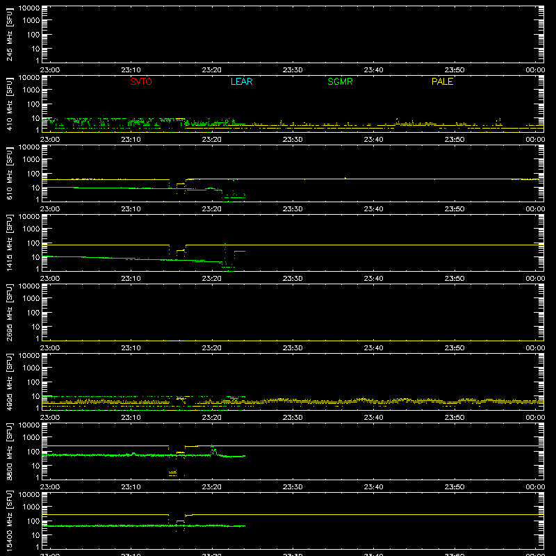
Task: Select the 8800 MHz [SFU] axis title
Action: click(x=10, y=451)
